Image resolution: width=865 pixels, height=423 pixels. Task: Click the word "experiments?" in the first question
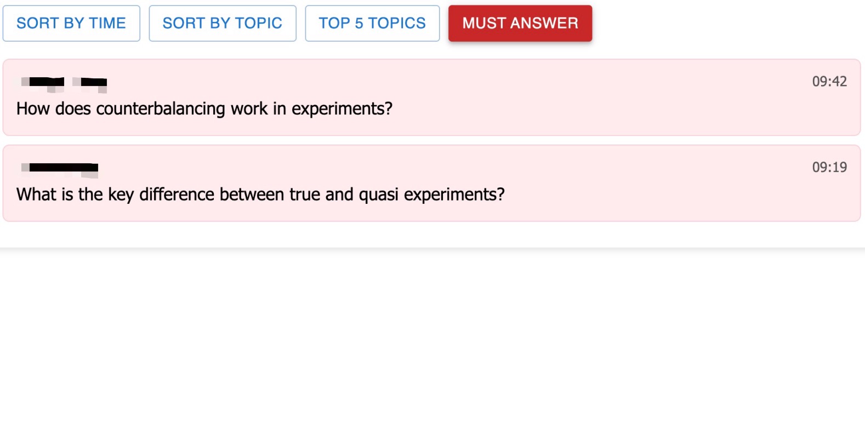342,108
